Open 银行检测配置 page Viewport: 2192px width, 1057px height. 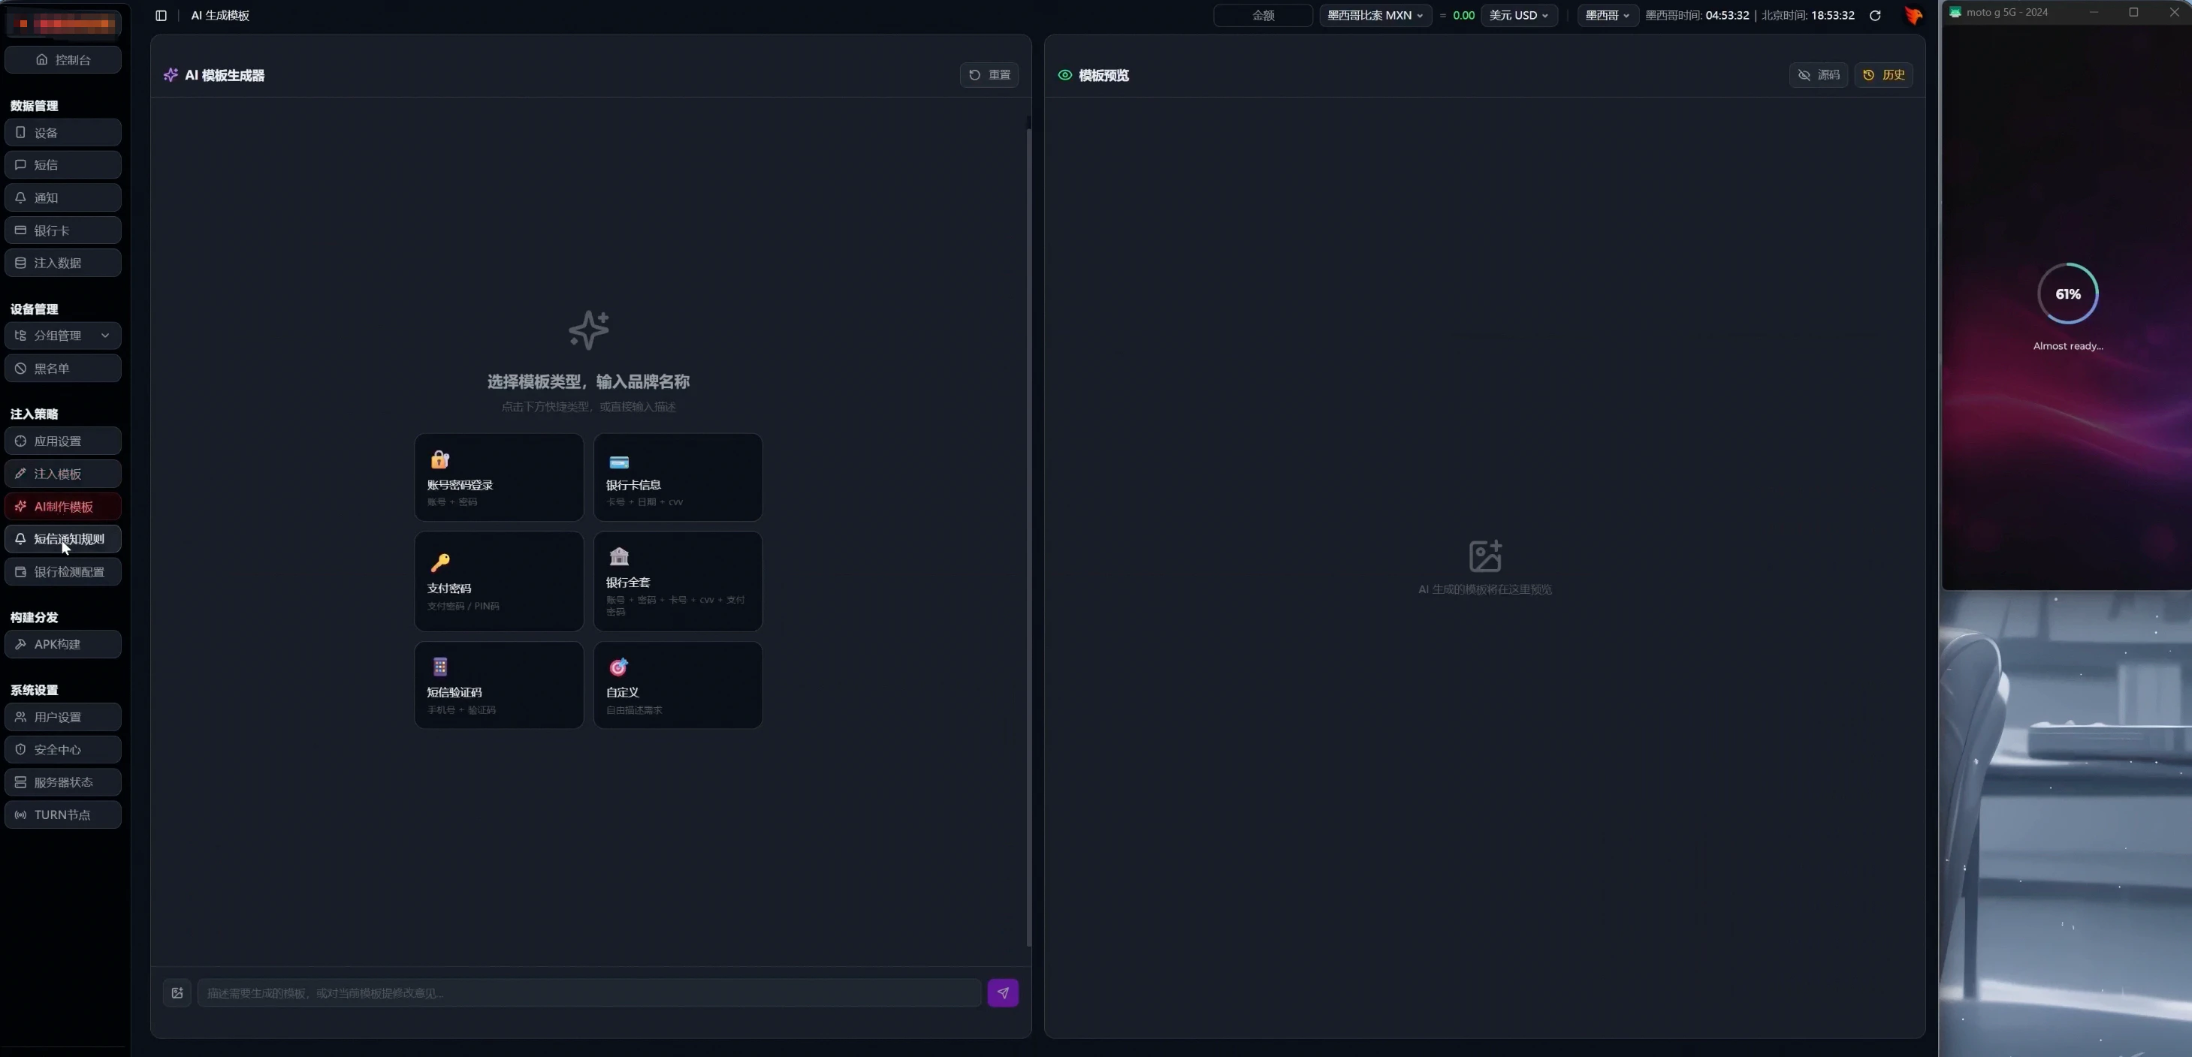pyautogui.click(x=63, y=572)
